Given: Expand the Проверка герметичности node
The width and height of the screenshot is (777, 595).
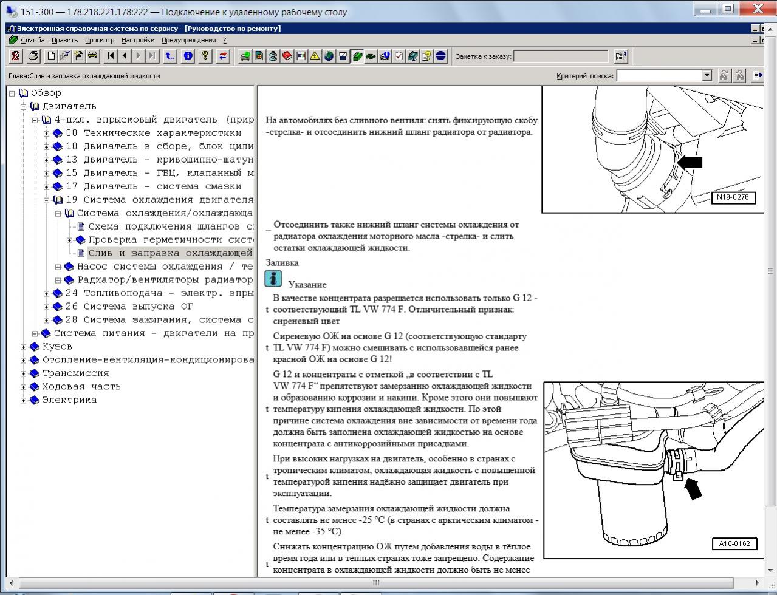Looking at the screenshot, I should (x=70, y=240).
